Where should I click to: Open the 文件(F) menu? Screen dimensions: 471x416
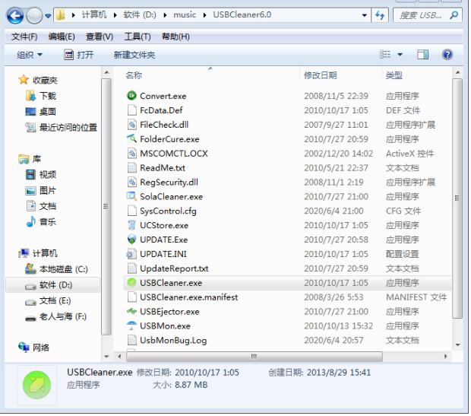point(24,37)
